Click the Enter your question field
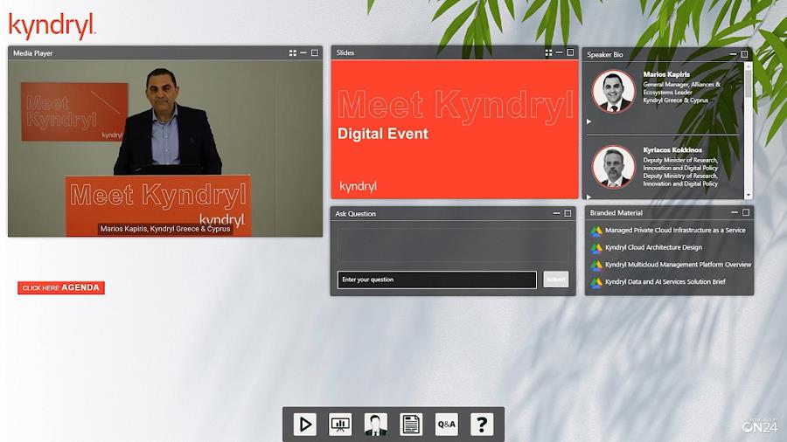The image size is (787, 442). [x=436, y=280]
